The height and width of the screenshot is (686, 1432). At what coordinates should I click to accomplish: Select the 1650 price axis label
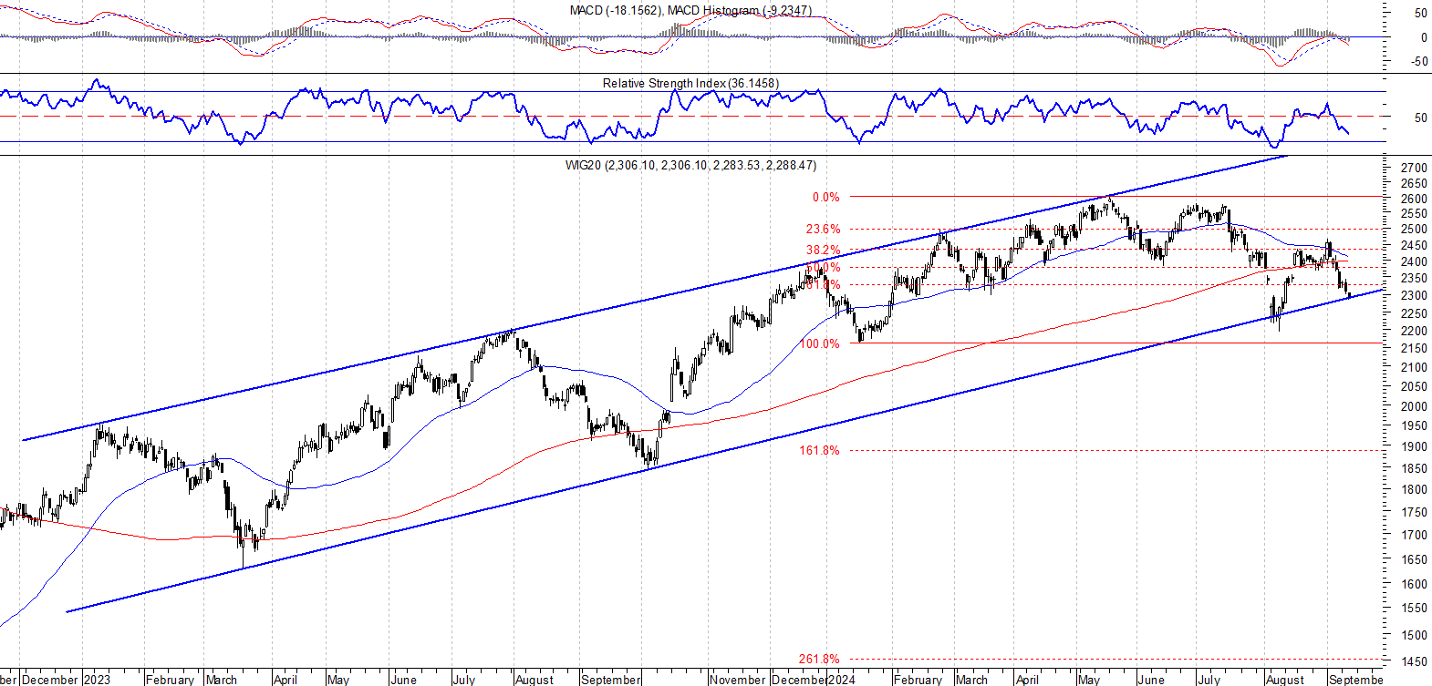[x=1414, y=559]
